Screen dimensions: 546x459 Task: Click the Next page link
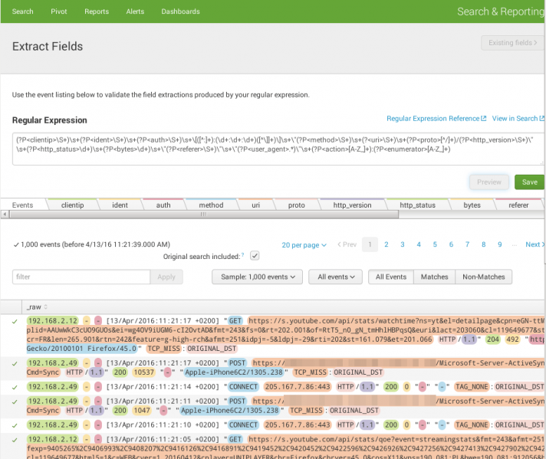pos(534,244)
